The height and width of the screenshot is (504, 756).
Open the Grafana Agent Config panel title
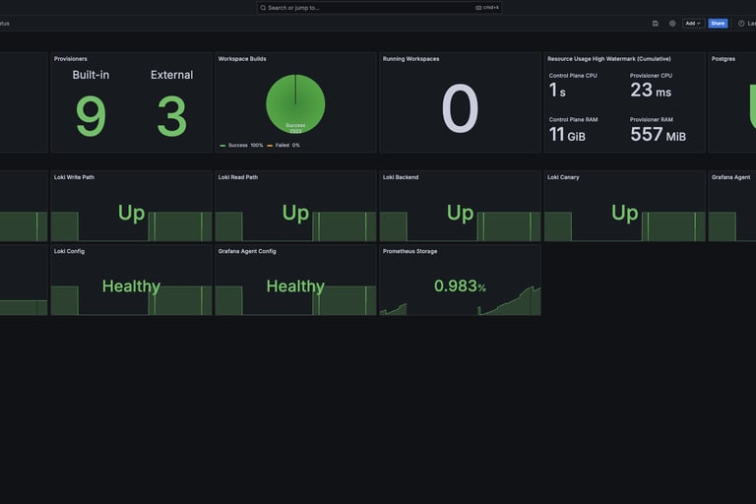(247, 251)
